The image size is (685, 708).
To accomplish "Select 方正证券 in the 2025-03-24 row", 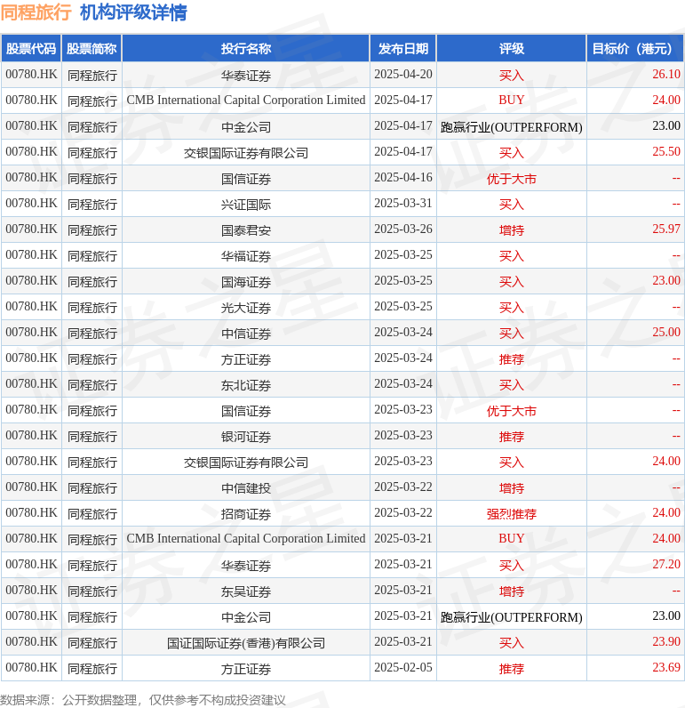I will point(246,359).
